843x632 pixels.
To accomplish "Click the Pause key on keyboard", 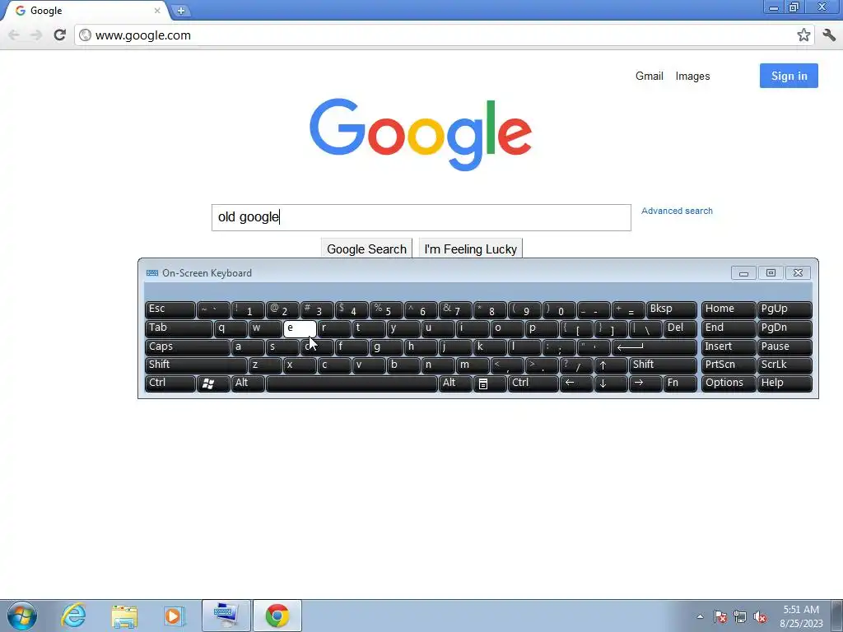I will (785, 347).
